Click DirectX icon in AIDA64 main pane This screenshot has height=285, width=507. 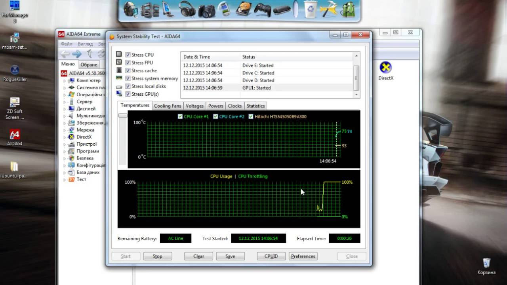click(x=385, y=71)
